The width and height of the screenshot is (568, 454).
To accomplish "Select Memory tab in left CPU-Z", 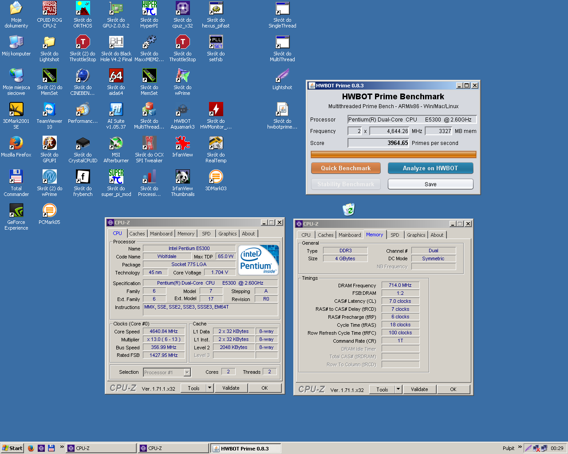I will tap(186, 234).
